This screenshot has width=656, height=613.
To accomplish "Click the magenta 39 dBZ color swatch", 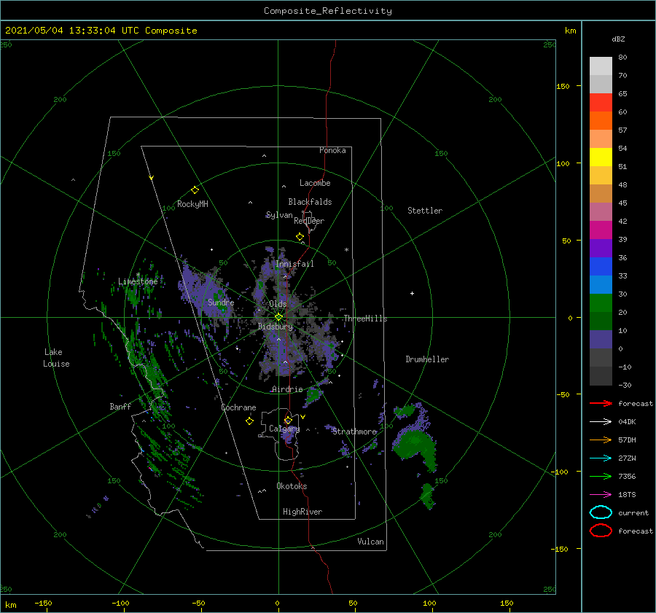I will click(x=601, y=230).
